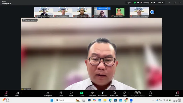Click the green Share screen icon
The height and width of the screenshot is (103, 183).
point(82,93)
